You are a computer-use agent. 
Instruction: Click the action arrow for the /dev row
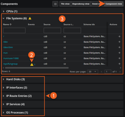point(119,42)
